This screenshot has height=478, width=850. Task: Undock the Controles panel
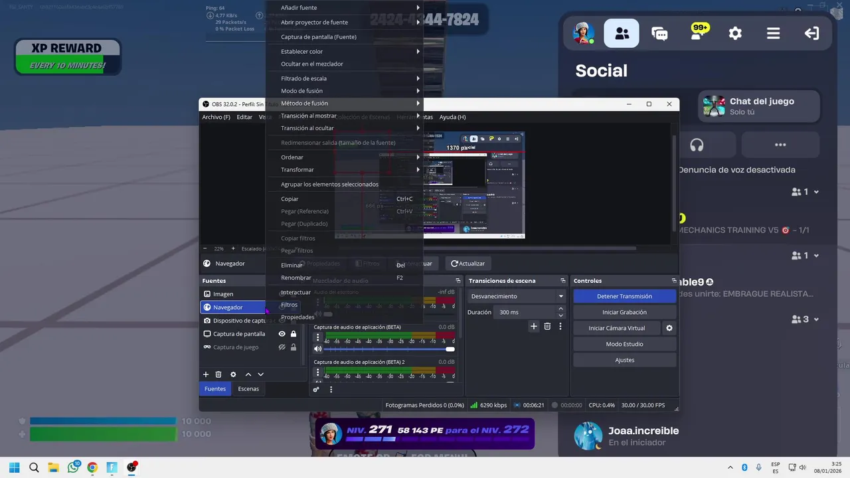(674, 281)
